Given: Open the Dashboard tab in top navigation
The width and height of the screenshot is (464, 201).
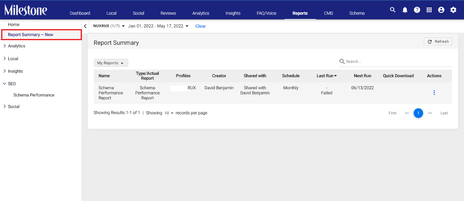Looking at the screenshot, I should (80, 13).
